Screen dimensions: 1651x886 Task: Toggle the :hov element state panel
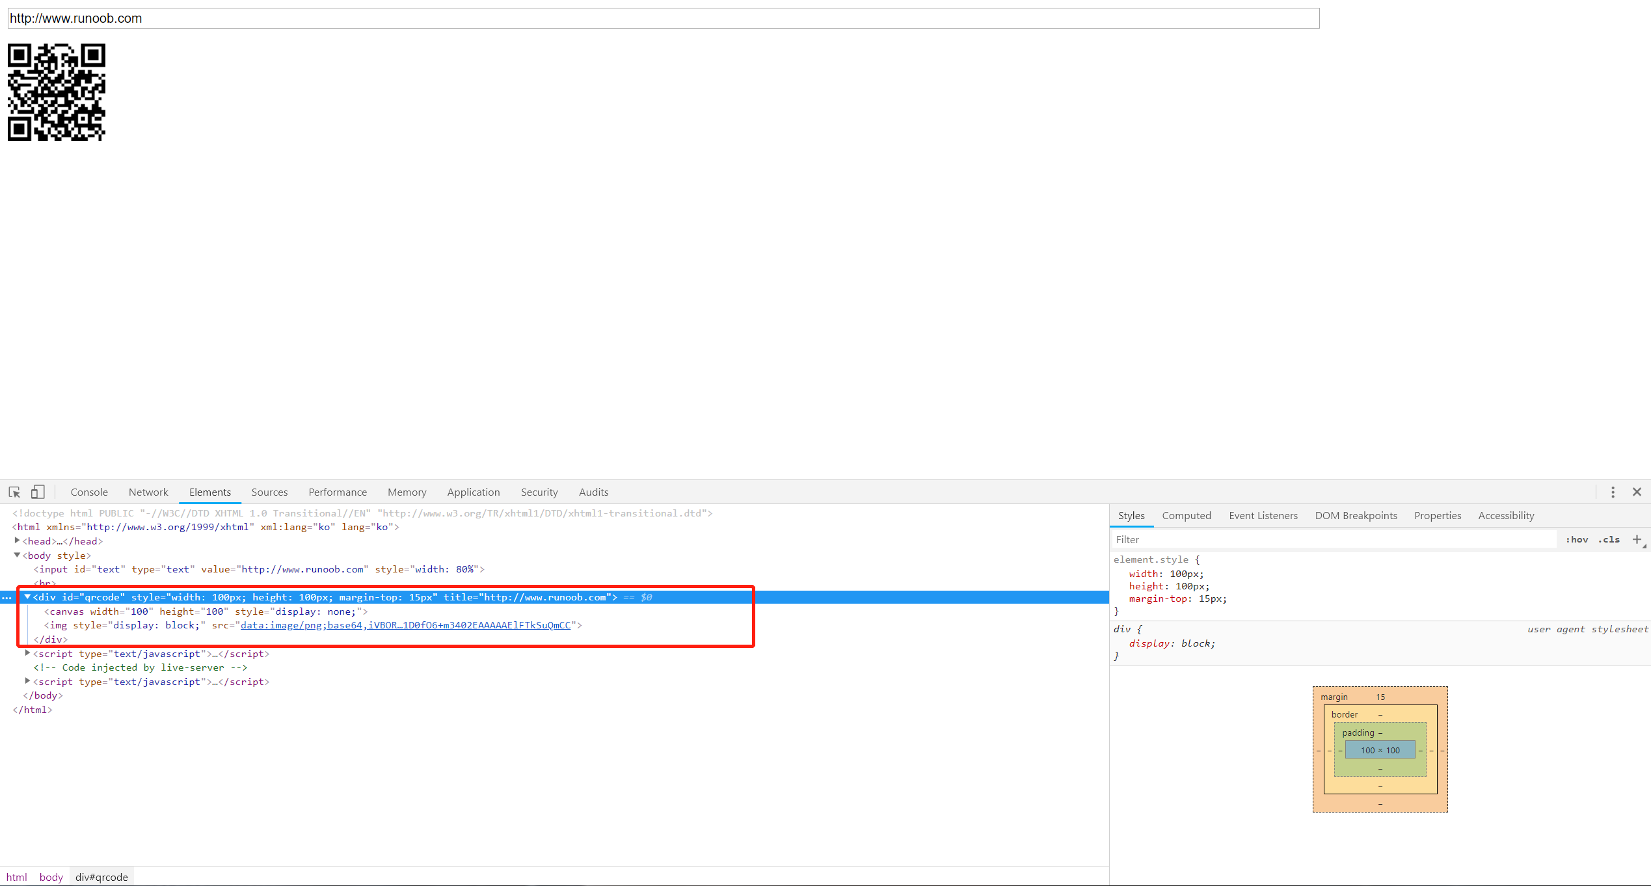[x=1576, y=539]
